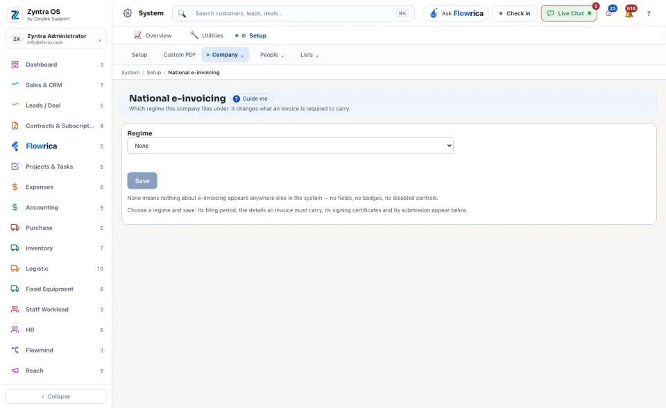Open the Setup sub-navigation item
This screenshot has height=408, width=666.
[139, 55]
